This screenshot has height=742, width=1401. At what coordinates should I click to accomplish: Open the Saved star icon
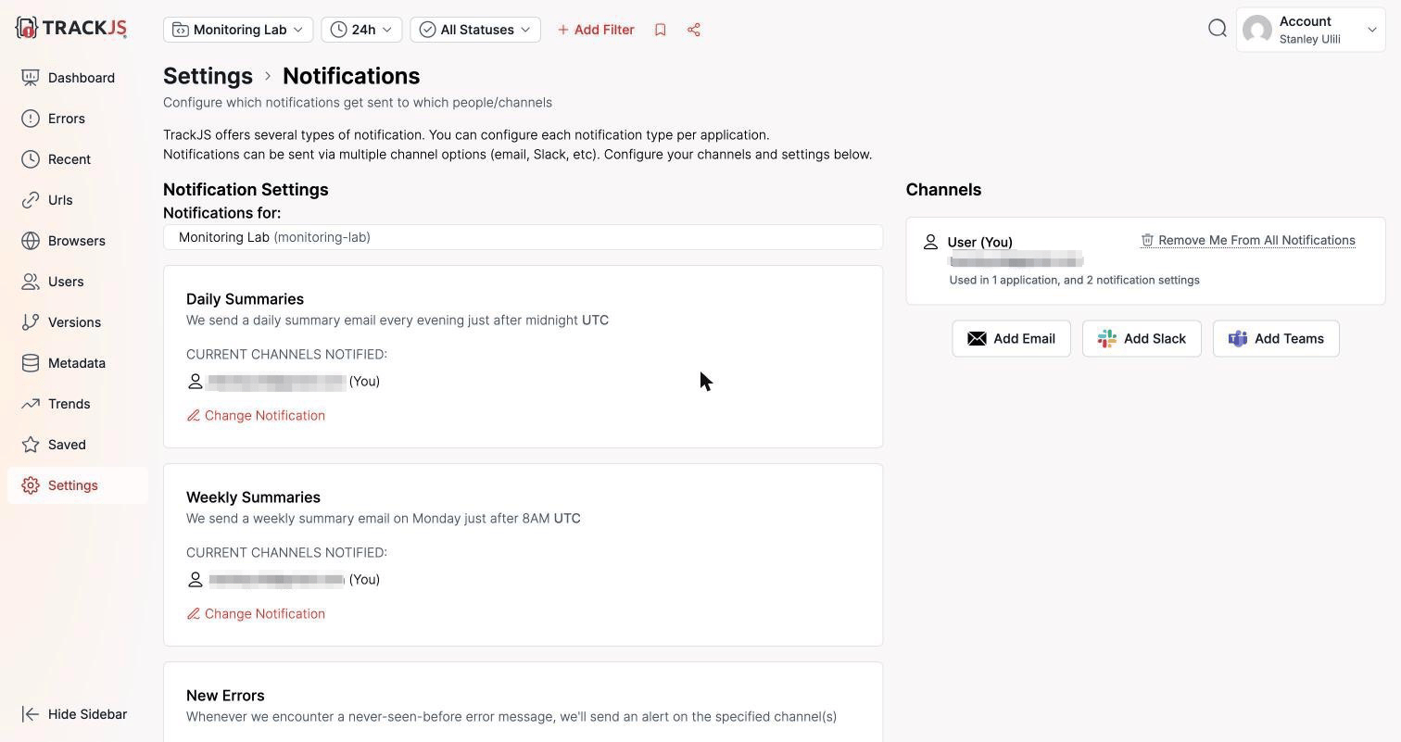coord(31,445)
